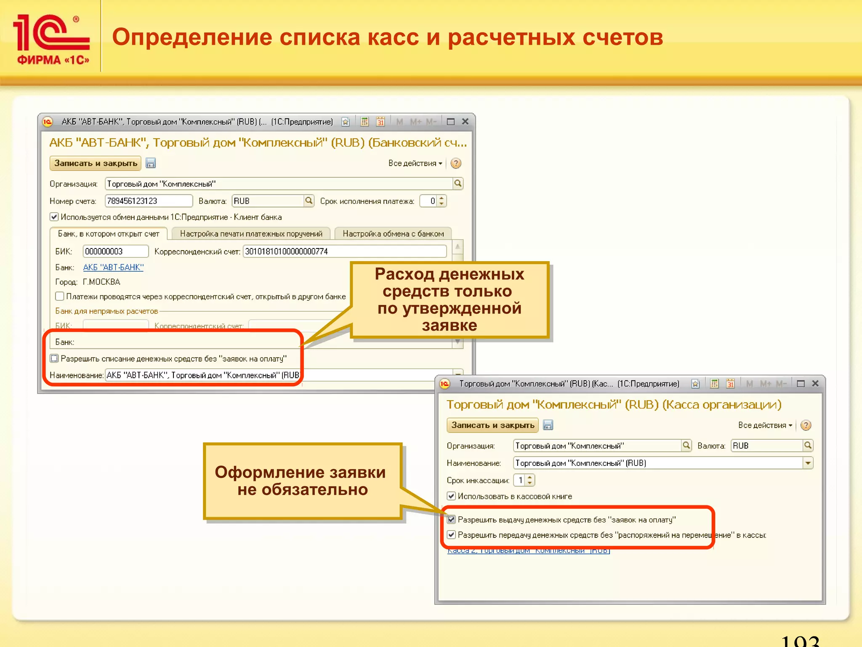This screenshot has width=862, height=647.
Task: Focus Наименование field in bank account window
Action: [x=279, y=375]
